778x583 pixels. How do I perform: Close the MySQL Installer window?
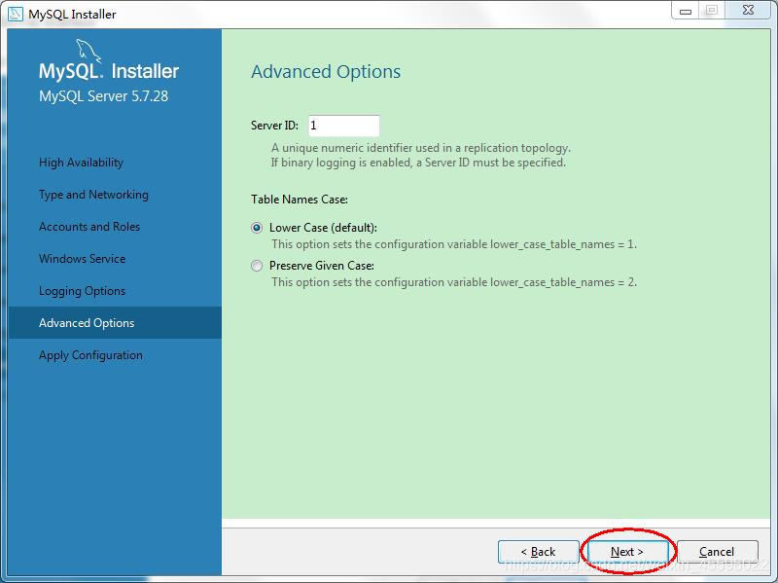[748, 10]
